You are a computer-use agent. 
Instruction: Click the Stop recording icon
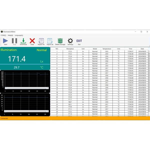click(14, 41)
